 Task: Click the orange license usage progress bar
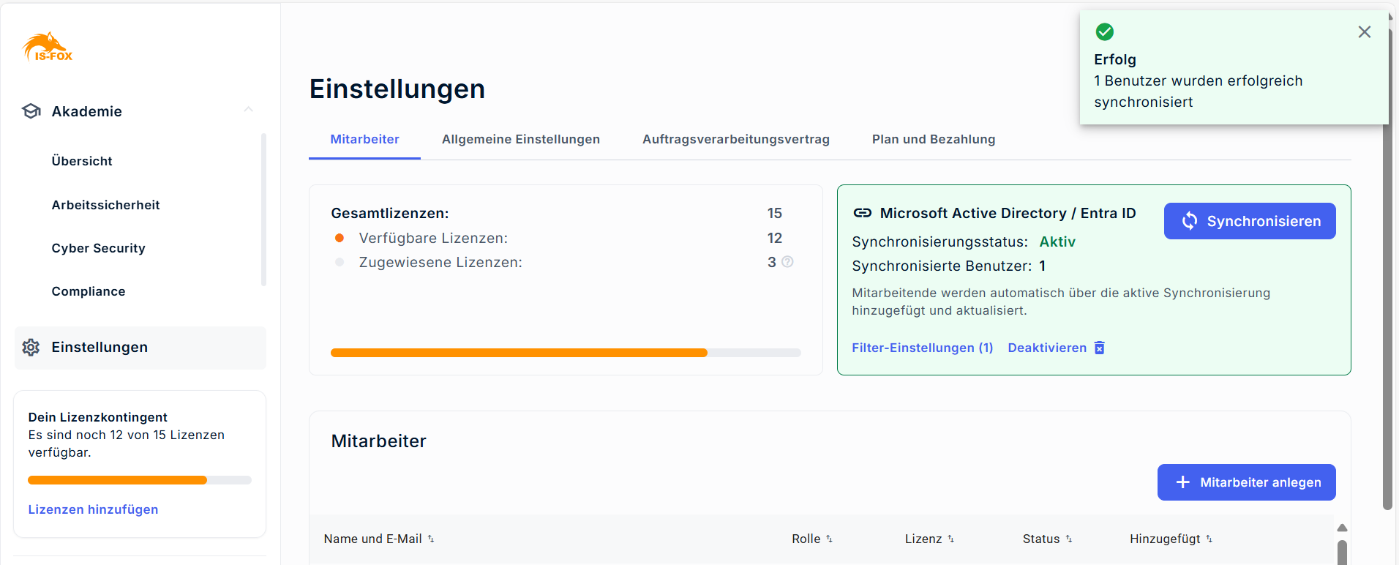point(519,353)
